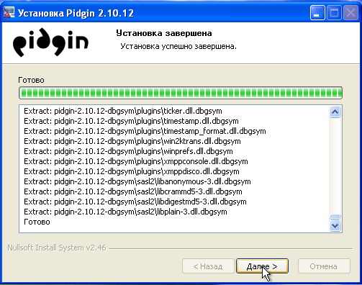This screenshot has width=362, height=285.
Task: Click the installer icon in title bar
Action: point(9,13)
